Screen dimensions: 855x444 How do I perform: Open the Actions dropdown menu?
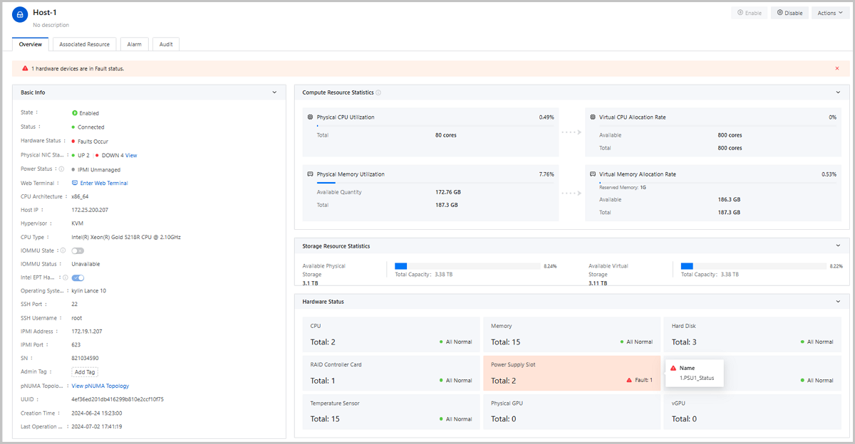[830, 13]
